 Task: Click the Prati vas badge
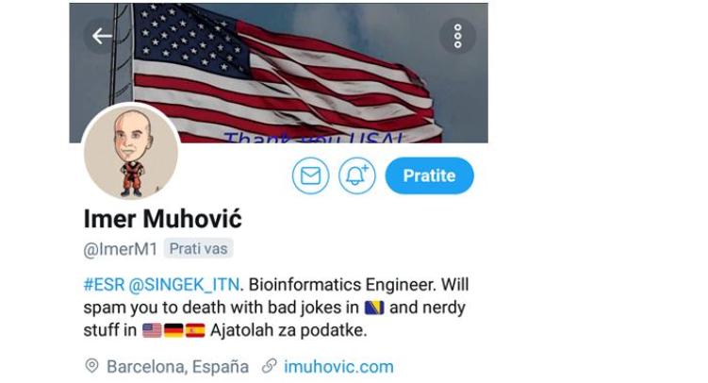point(198,248)
